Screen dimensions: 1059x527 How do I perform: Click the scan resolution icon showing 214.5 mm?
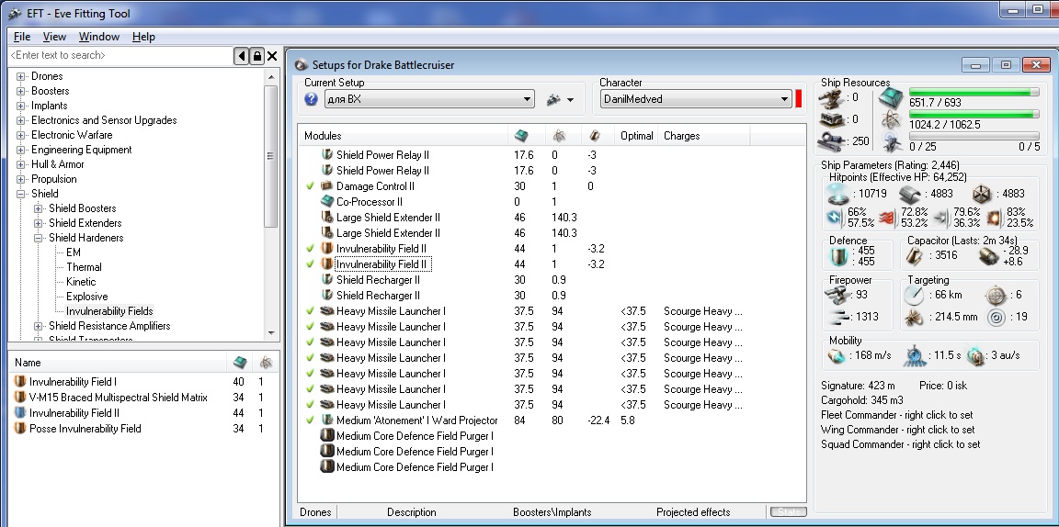pyautogui.click(x=913, y=317)
